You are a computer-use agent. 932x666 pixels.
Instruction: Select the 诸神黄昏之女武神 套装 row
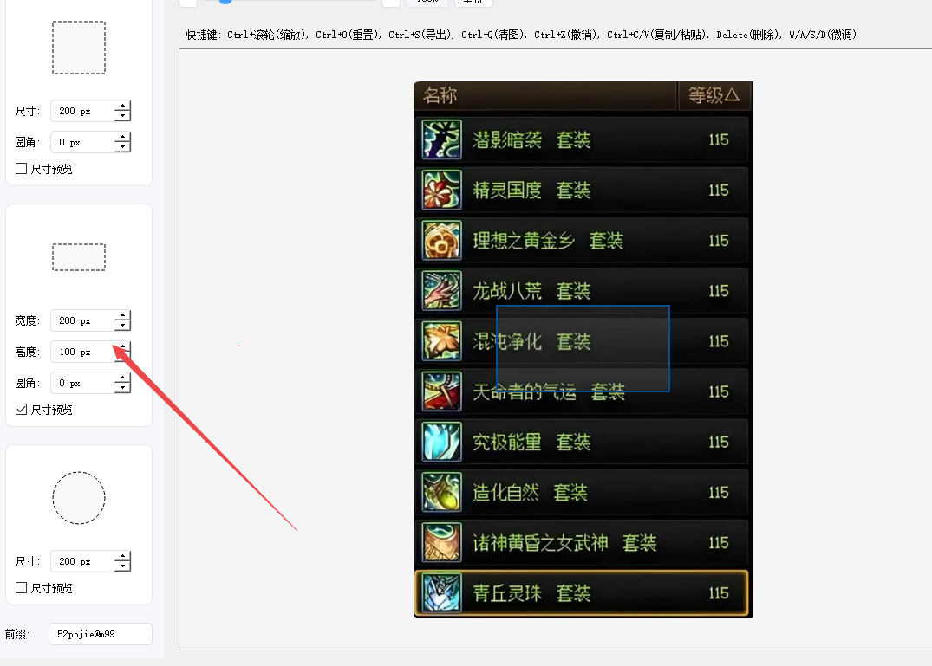click(x=582, y=542)
